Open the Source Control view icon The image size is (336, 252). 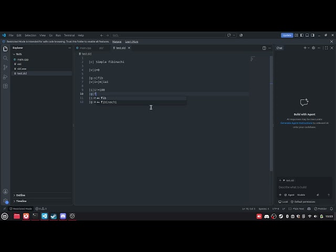[x=5, y=68]
